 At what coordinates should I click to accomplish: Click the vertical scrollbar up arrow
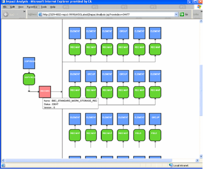coord(201,21)
